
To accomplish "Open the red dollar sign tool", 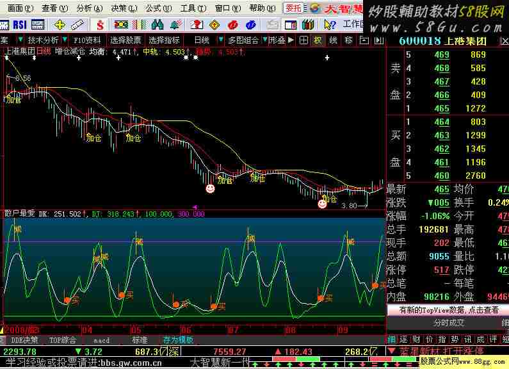I will pos(100,25).
